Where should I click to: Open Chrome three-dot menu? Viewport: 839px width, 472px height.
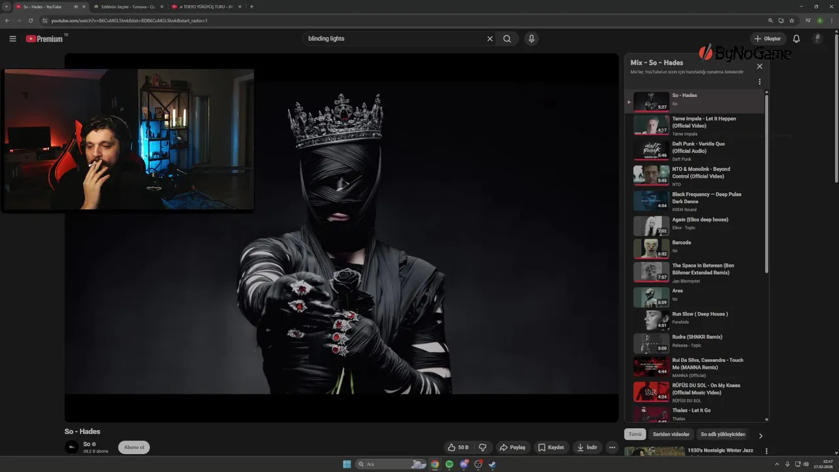831,20
